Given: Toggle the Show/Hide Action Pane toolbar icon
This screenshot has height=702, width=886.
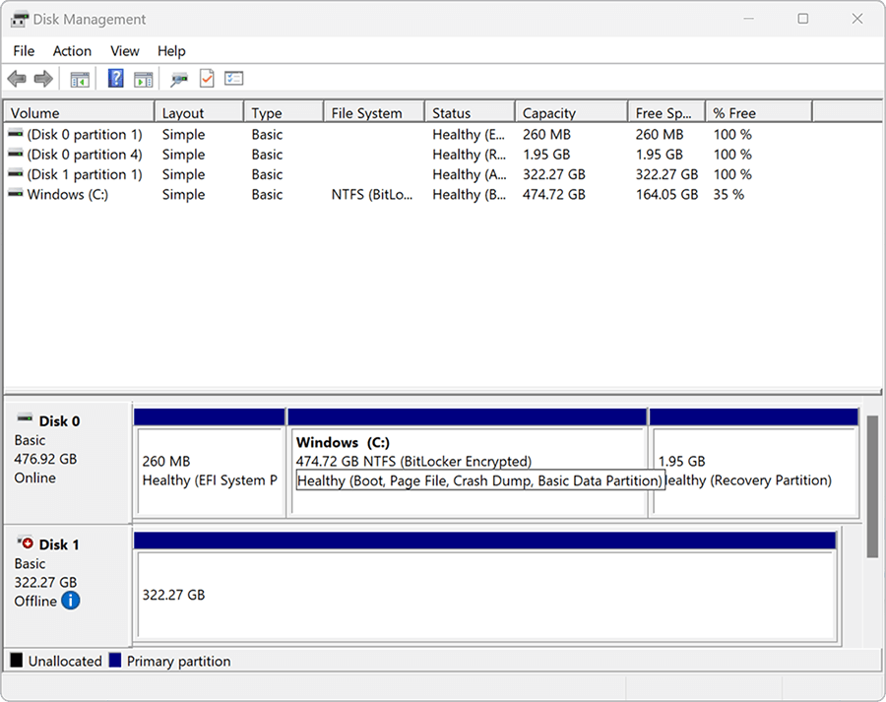Looking at the screenshot, I should (x=144, y=79).
